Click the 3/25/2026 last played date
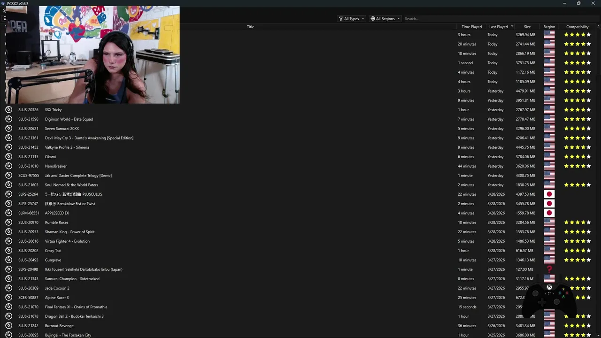Screen dimensions: 601x338 click(x=496, y=335)
